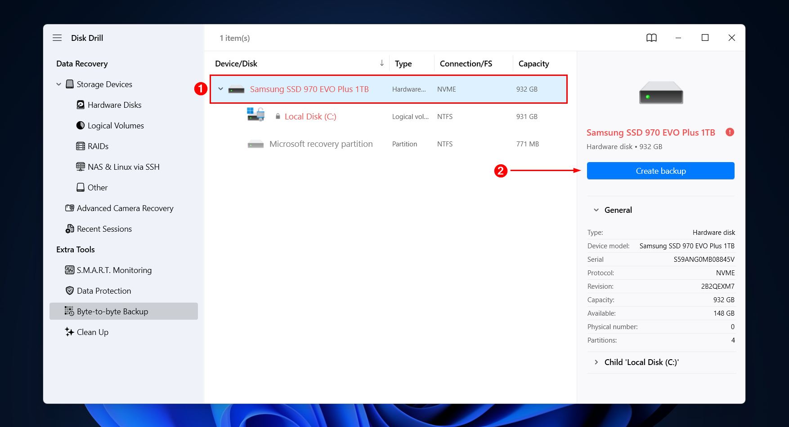Select the Local Disk (C:) row
Image resolution: width=789 pixels, height=427 pixels.
(x=310, y=117)
